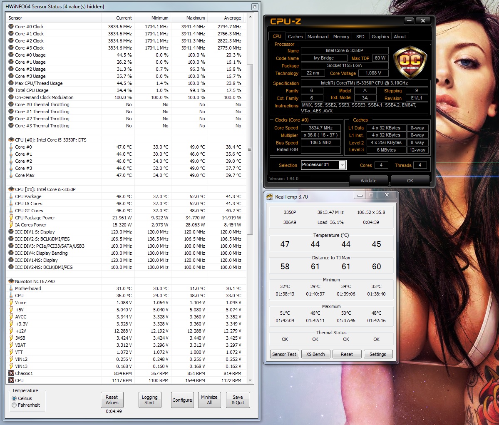Click the Save & Quit button
The height and width of the screenshot is (425, 499).
click(238, 400)
